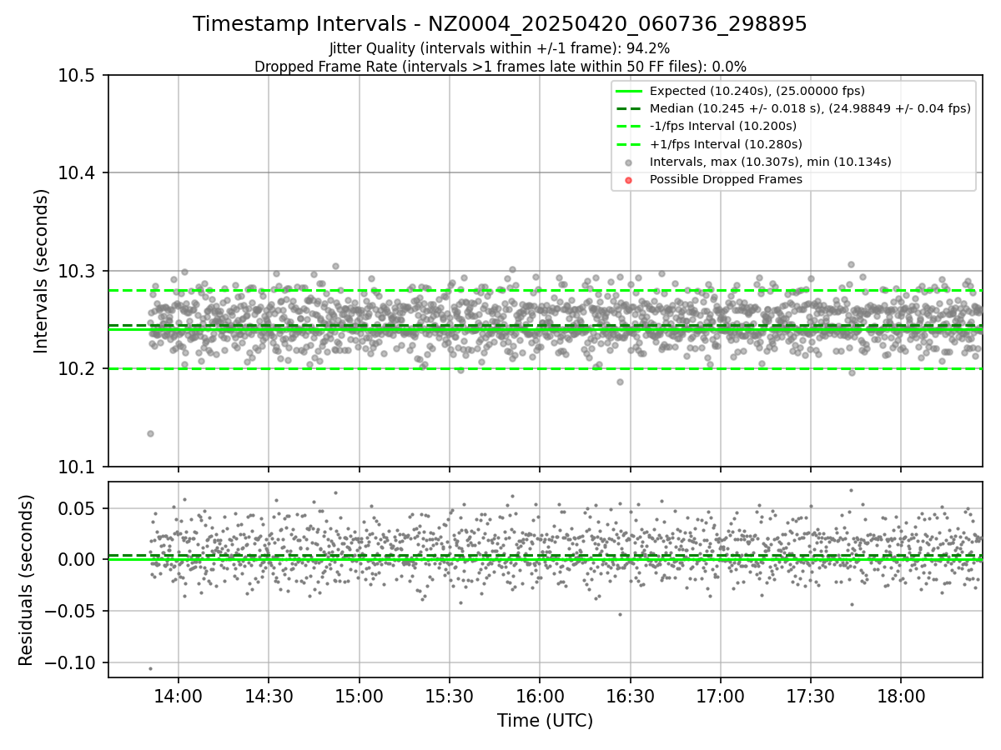The width and height of the screenshot is (1001, 750).
Task: Click the outlier residual point near −0.10
Action: point(150,668)
